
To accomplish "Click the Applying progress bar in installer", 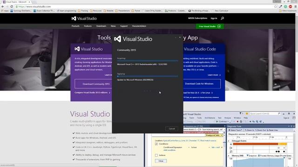I will (148, 76).
